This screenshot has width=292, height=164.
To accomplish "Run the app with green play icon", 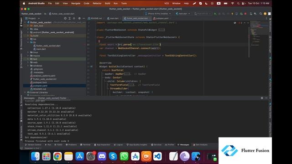I will (215, 14).
